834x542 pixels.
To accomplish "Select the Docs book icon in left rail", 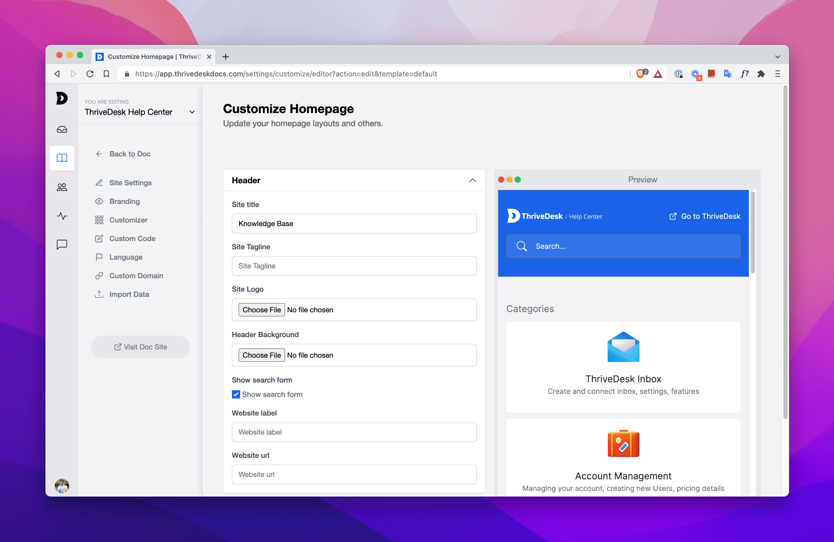I will (x=62, y=158).
